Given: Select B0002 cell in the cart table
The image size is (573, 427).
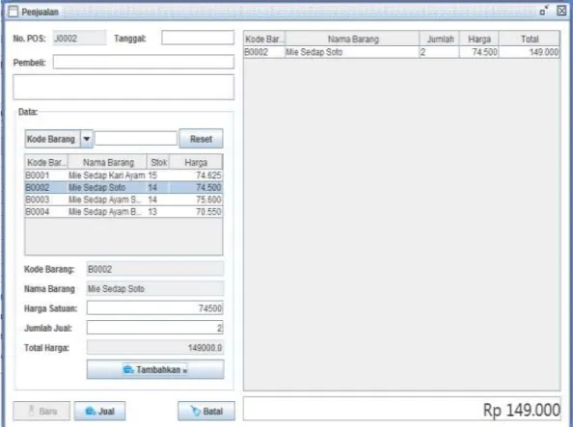Looking at the screenshot, I should tap(264, 52).
